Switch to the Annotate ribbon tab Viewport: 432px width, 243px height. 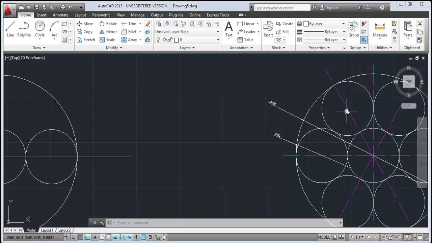pyautogui.click(x=60, y=15)
